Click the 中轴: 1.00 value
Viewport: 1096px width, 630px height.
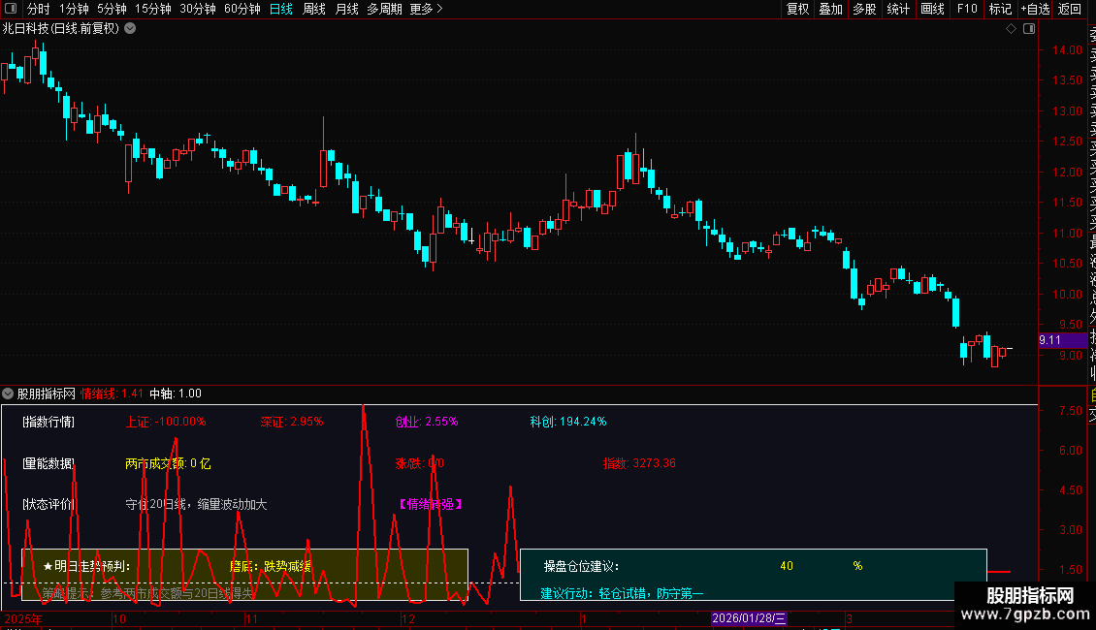(176, 394)
